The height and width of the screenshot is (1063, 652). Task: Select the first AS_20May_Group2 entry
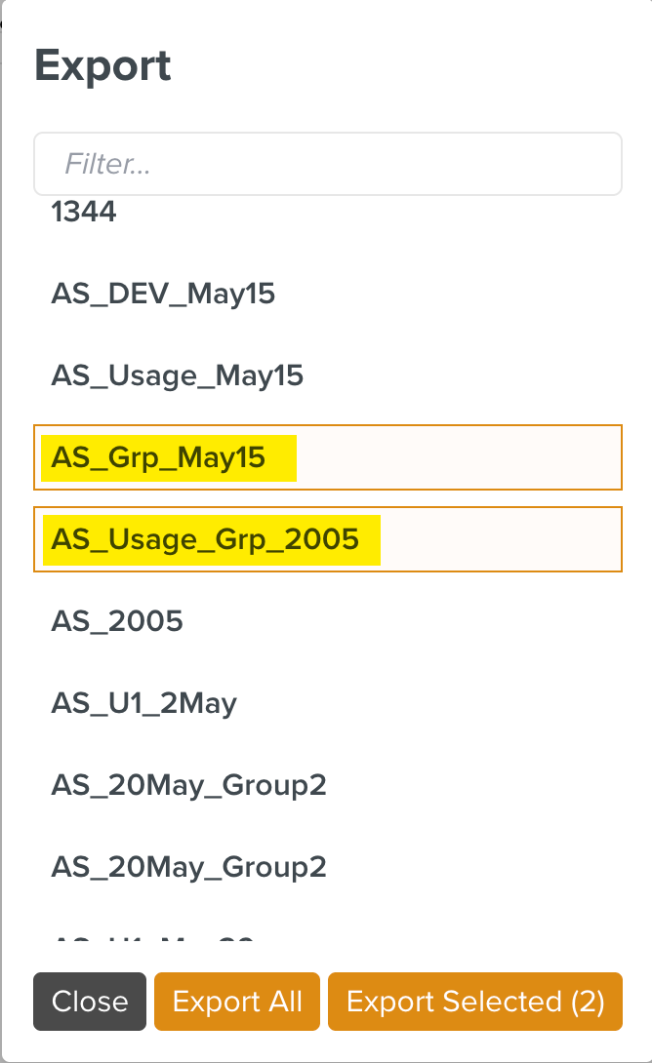[x=189, y=784]
